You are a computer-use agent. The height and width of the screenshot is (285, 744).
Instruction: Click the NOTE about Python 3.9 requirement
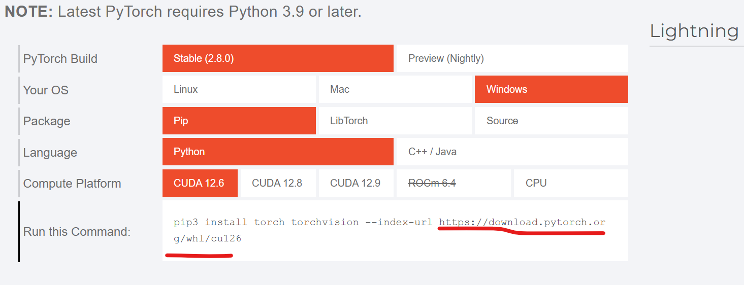[183, 12]
